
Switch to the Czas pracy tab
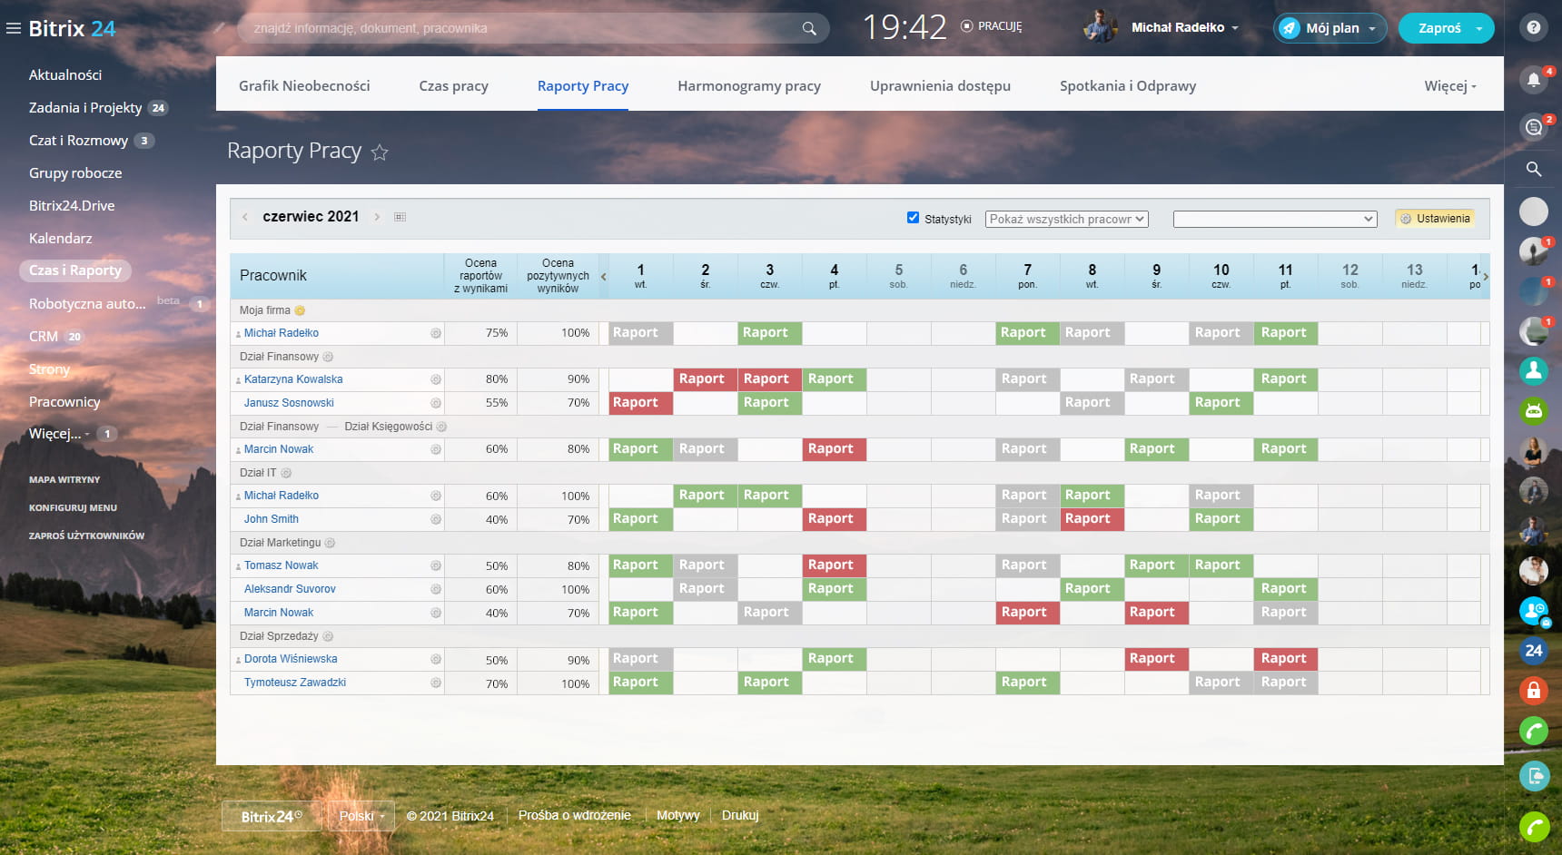(x=453, y=86)
